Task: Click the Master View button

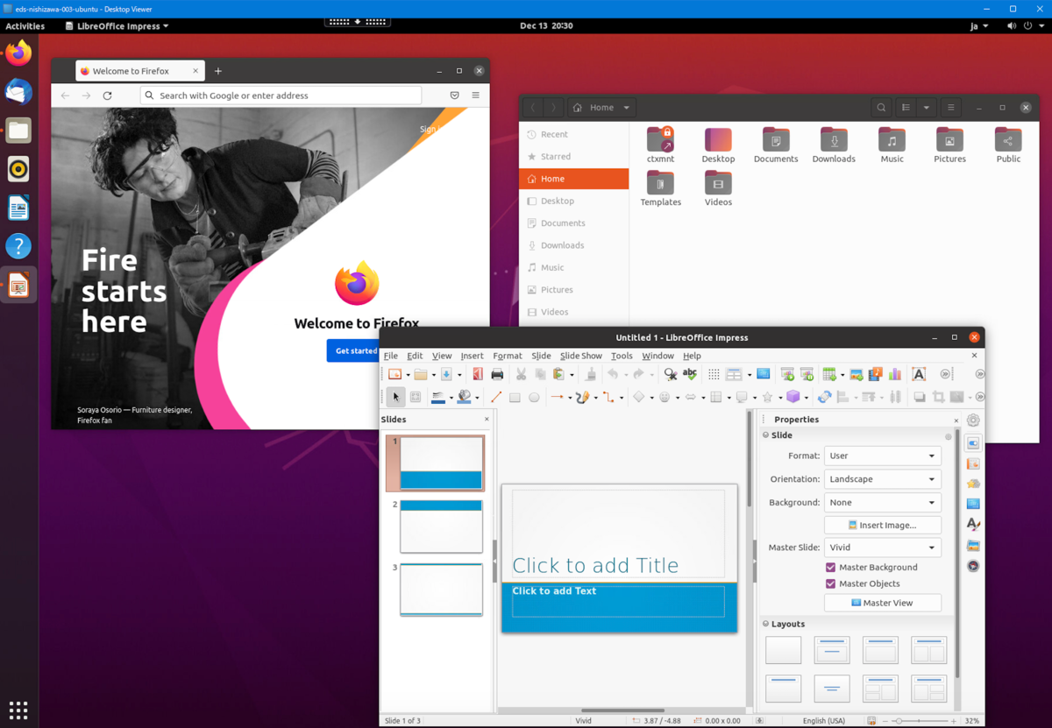Action: [882, 603]
